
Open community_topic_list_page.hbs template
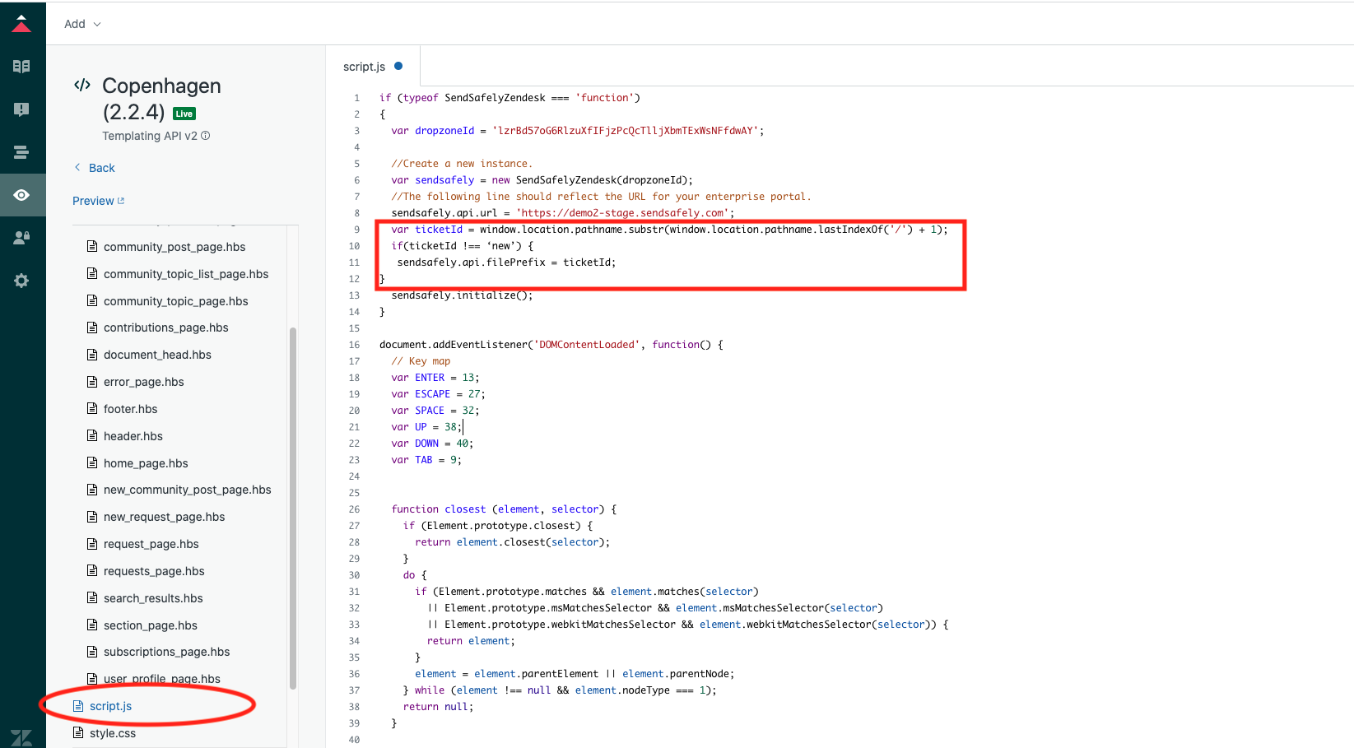pos(186,274)
